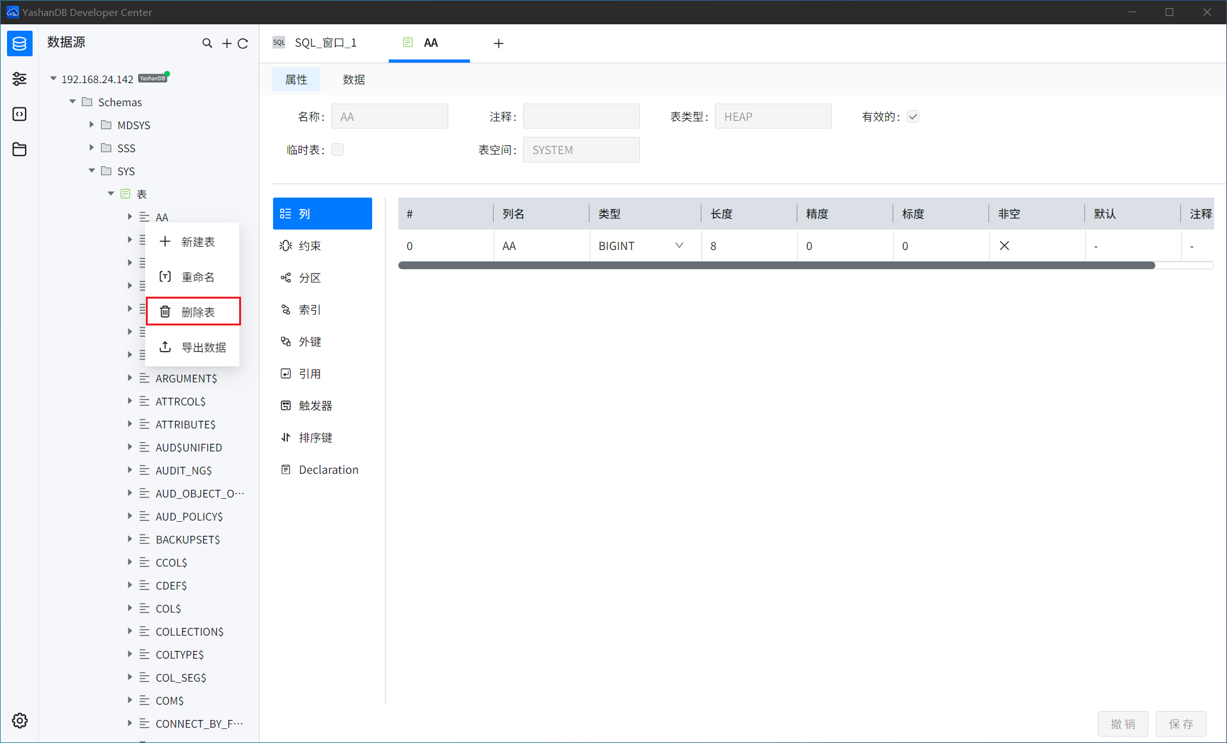This screenshot has height=743, width=1227.
Task: Click the search icon in data source panel
Action: [x=207, y=43]
